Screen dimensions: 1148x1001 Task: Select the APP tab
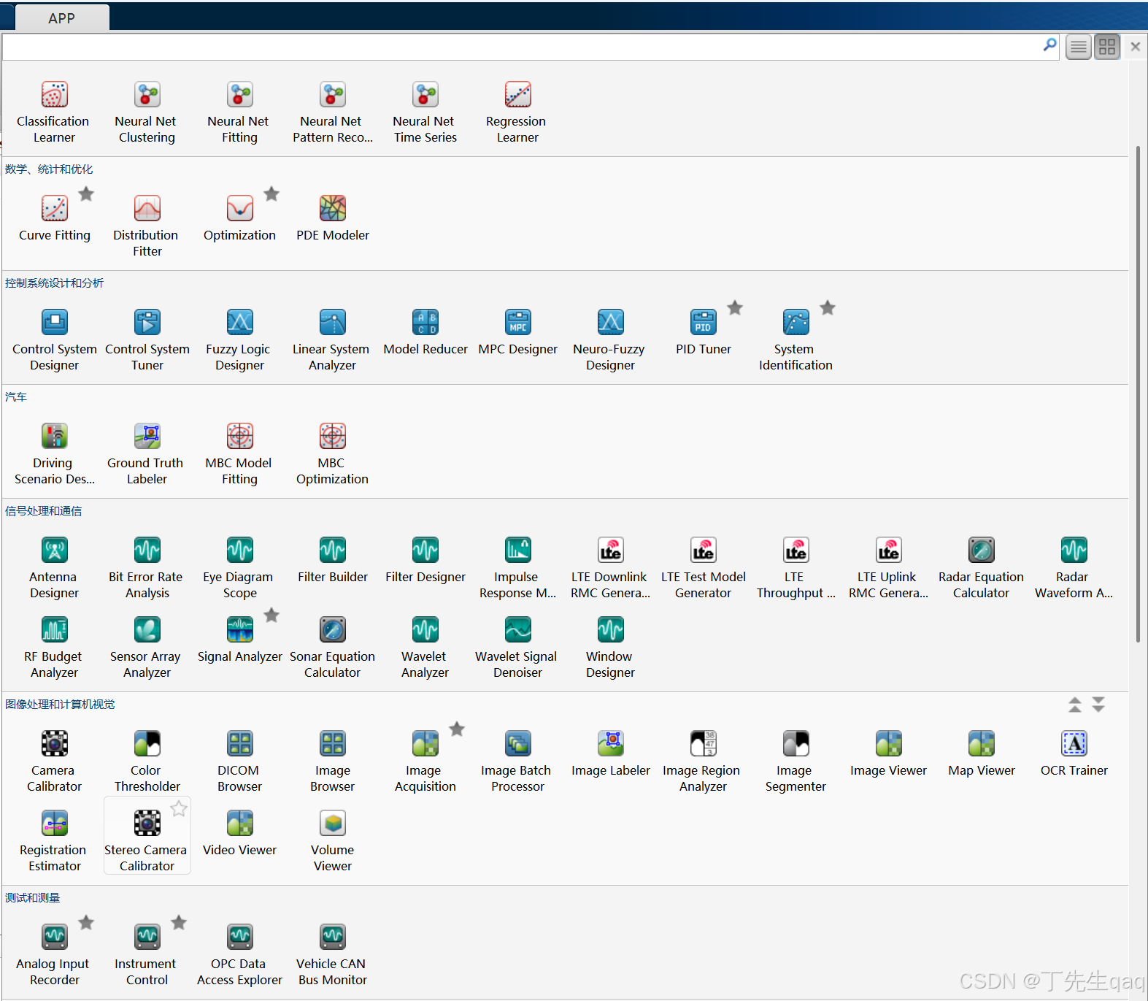coord(61,18)
